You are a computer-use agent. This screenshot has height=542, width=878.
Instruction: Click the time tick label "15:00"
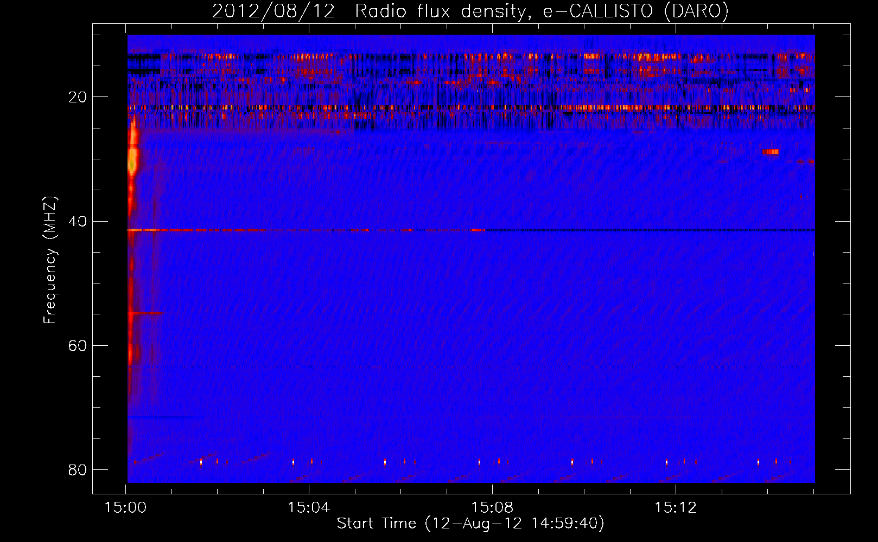point(126,508)
